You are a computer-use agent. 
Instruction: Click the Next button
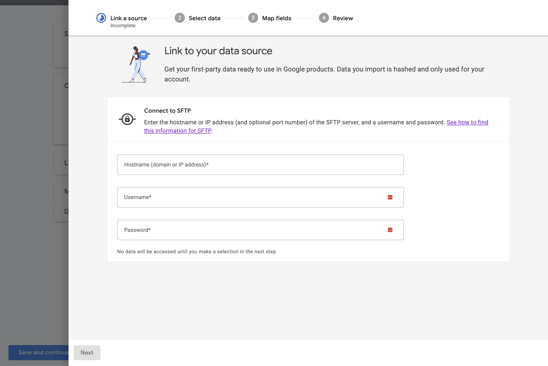point(87,352)
